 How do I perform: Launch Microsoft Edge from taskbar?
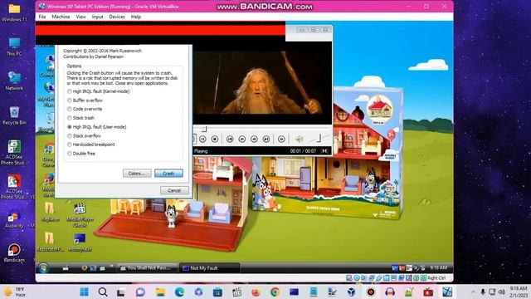[179, 292]
